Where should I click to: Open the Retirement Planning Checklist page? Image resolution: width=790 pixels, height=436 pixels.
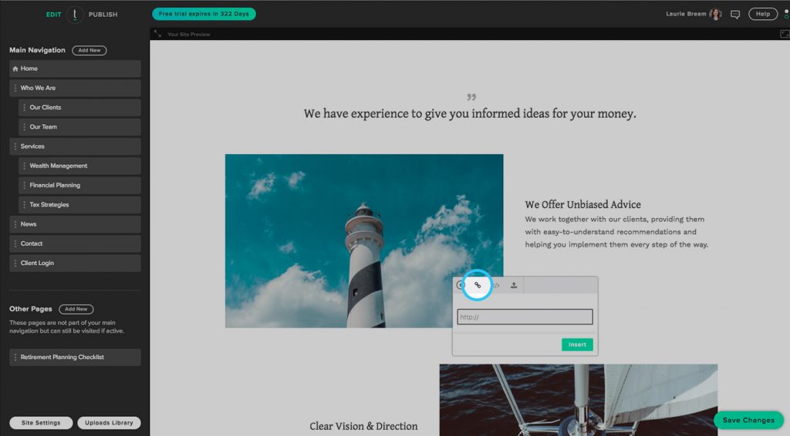(x=75, y=357)
